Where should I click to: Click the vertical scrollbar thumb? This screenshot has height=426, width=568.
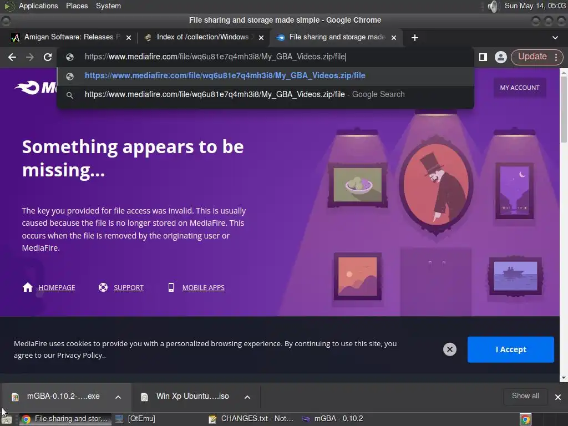pyautogui.click(x=564, y=109)
